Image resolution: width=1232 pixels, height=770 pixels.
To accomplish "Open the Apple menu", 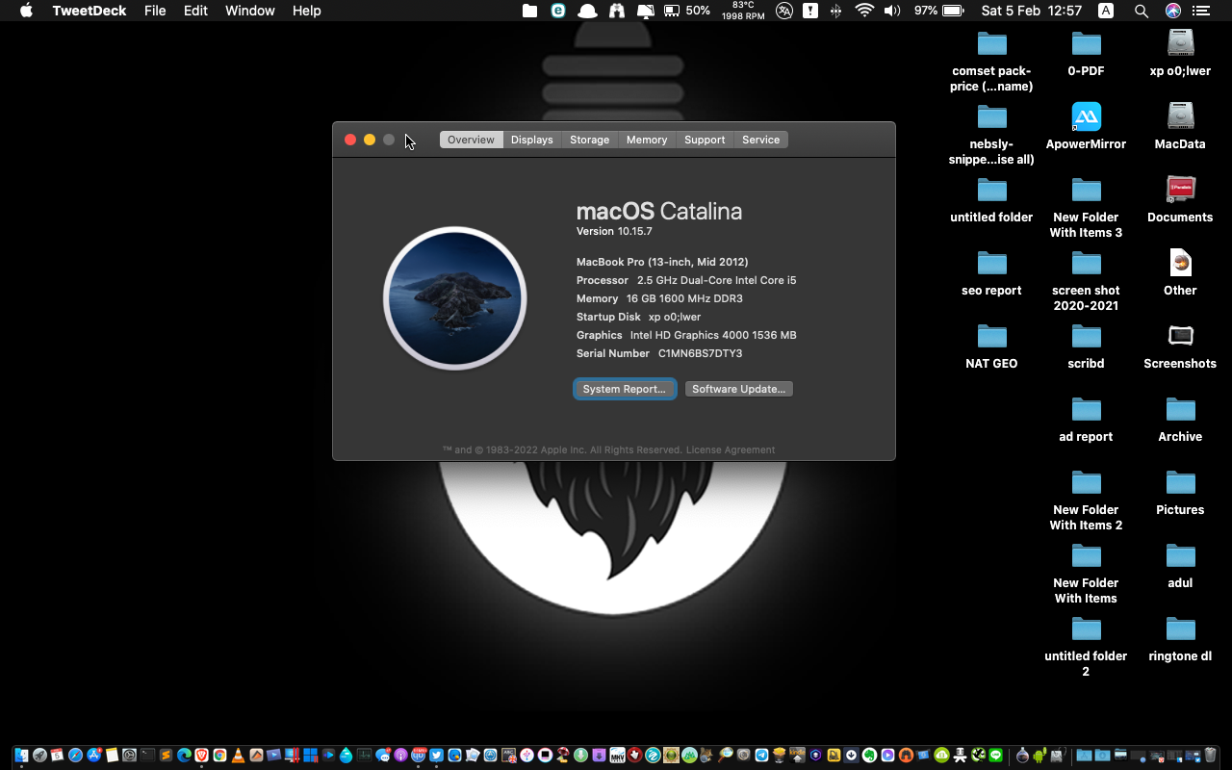I will pos(26,11).
